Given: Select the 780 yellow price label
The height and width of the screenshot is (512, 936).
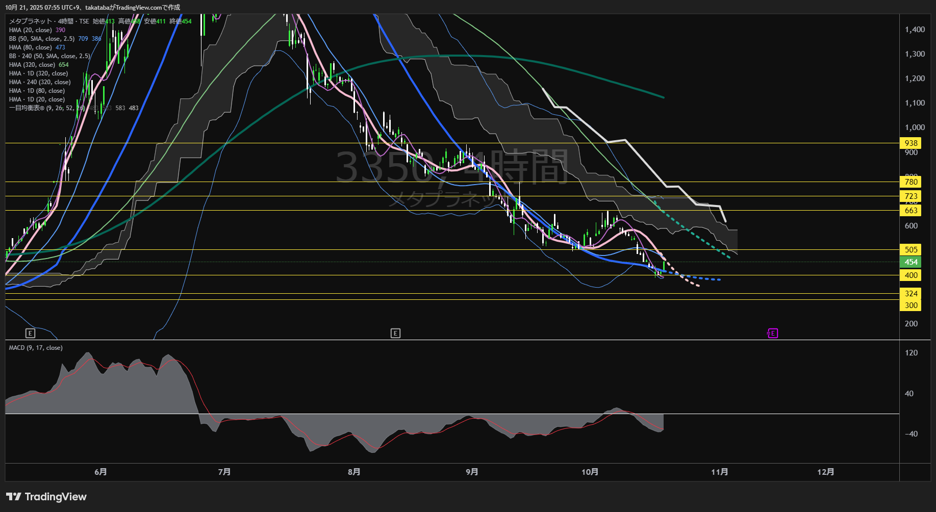Looking at the screenshot, I should click(x=910, y=182).
